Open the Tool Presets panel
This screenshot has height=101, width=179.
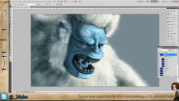coord(172,18)
